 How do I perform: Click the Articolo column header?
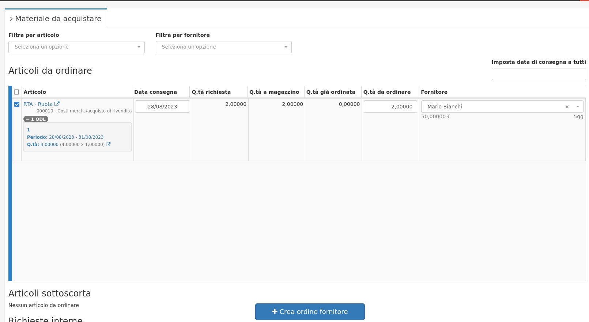pyautogui.click(x=35, y=92)
